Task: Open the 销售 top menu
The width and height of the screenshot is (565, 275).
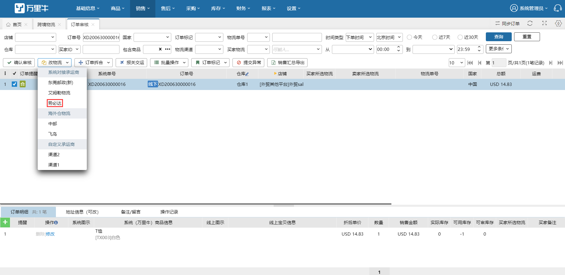Action: tap(142, 9)
